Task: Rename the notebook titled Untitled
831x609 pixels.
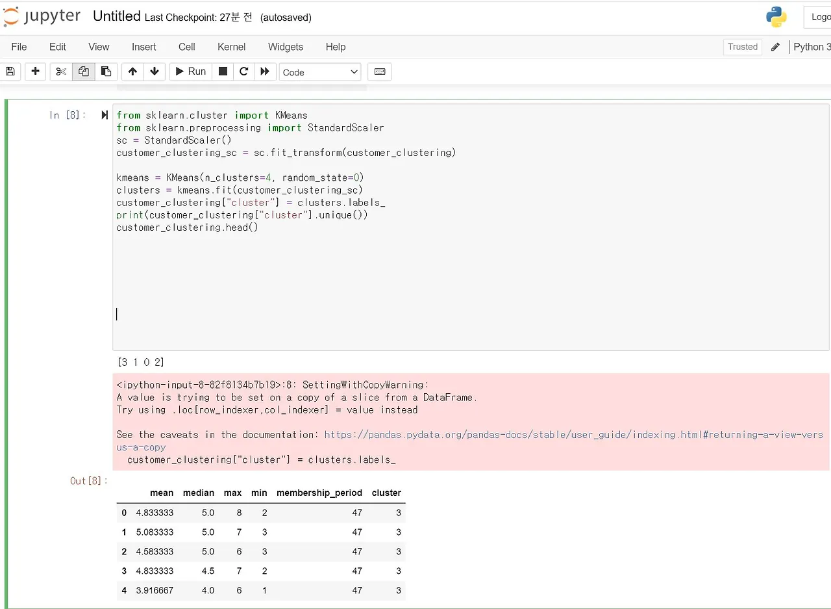Action: click(x=117, y=17)
